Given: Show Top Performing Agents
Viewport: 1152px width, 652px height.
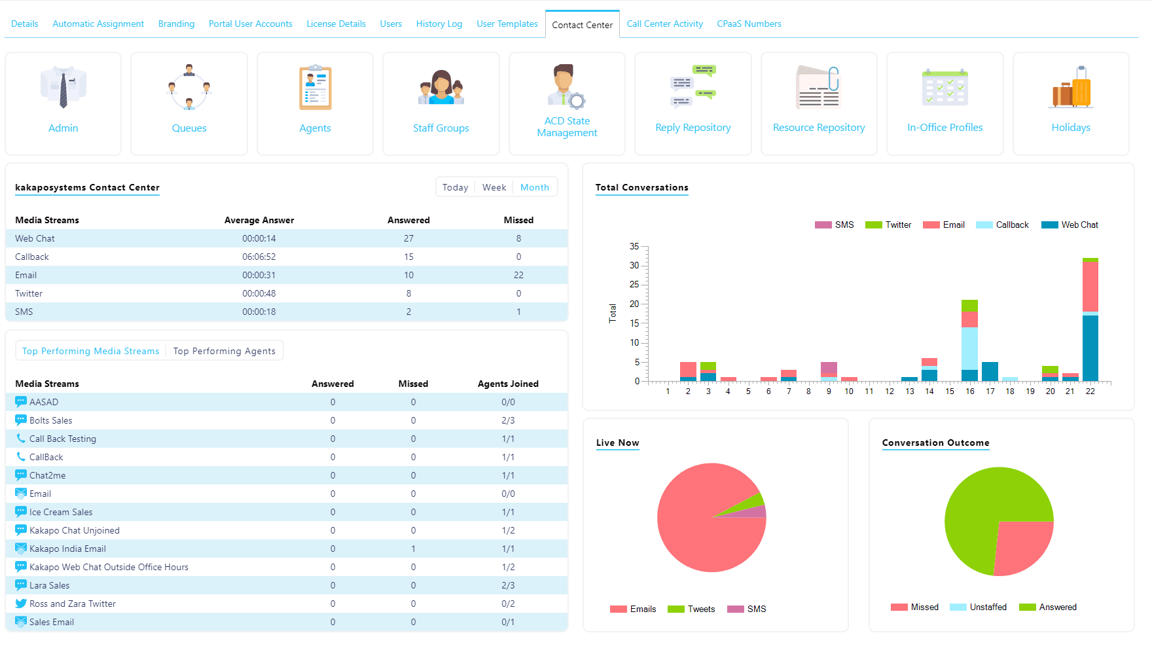Looking at the screenshot, I should (x=225, y=351).
